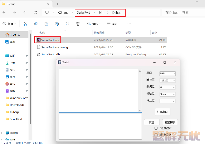Select the SerialPort.pdb file
The width and height of the screenshot is (205, 144).
[101, 54]
